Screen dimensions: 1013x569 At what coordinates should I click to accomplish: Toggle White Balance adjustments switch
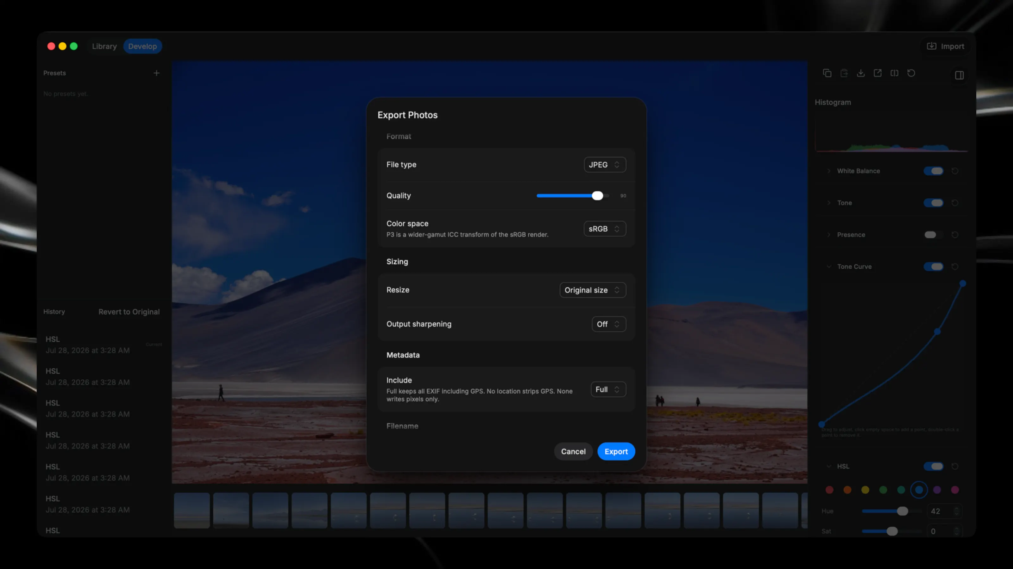point(933,171)
